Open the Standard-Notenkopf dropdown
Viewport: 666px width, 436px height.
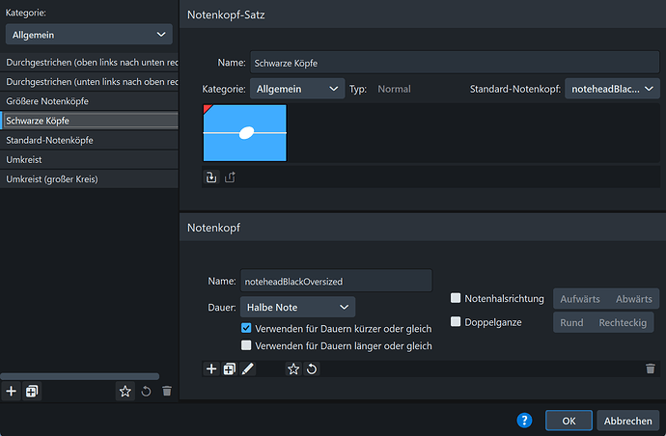[x=612, y=89]
